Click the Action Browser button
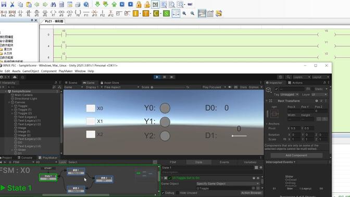 tap(251, 193)
